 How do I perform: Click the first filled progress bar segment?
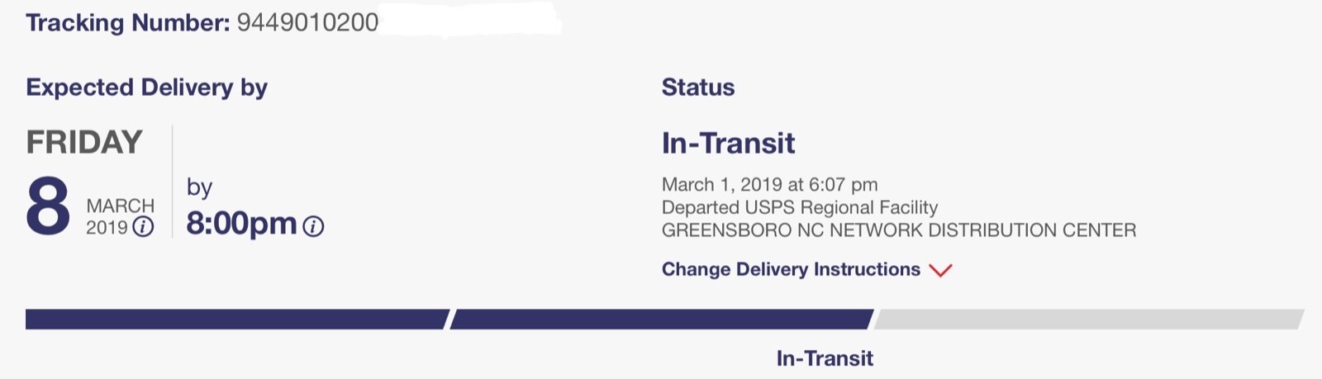tap(237, 320)
